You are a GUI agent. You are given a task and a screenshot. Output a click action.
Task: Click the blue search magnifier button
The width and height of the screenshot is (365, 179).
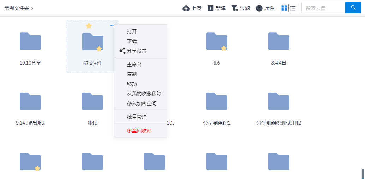click(x=353, y=8)
